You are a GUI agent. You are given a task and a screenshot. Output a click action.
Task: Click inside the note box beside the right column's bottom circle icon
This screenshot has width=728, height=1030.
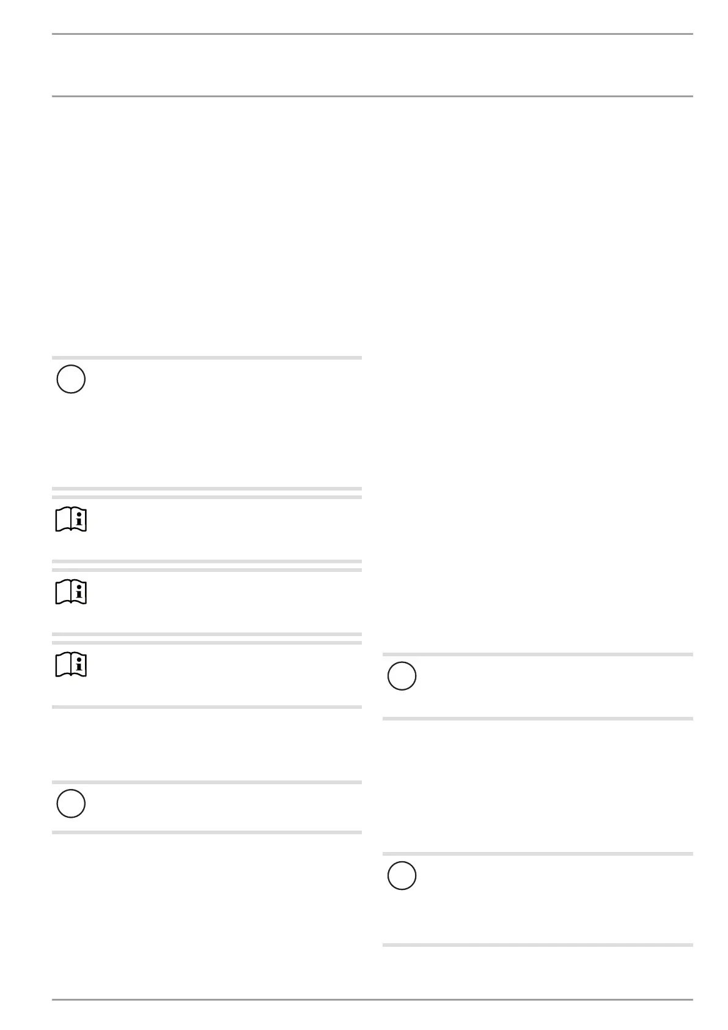550,899
